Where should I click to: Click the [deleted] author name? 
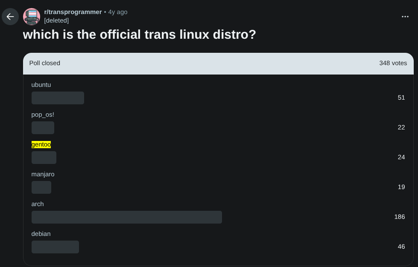coord(56,20)
